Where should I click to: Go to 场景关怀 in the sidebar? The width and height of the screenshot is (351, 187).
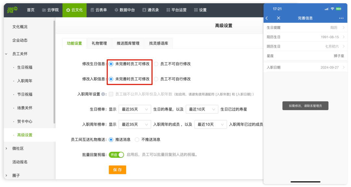[25, 108]
